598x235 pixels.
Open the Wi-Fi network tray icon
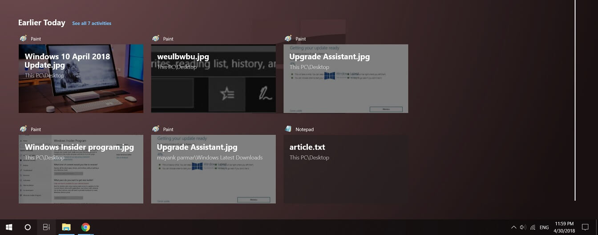click(x=533, y=227)
